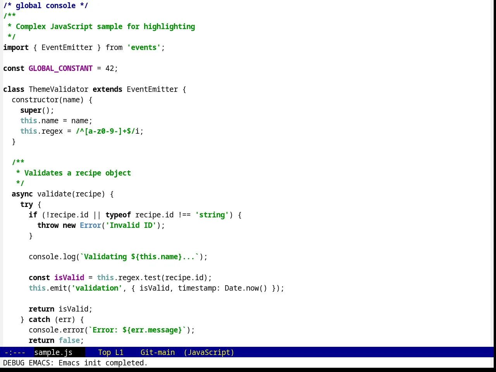496x372 pixels.
Task: Place cursor on '/* global console */' comment
Action: point(46,5)
